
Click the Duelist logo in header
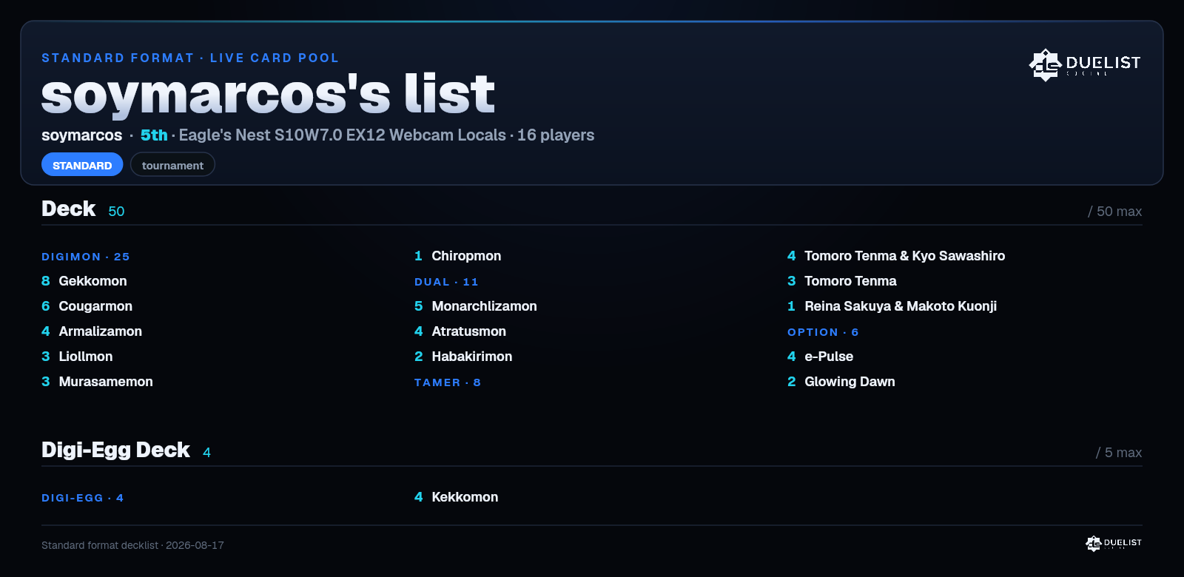tap(1085, 64)
